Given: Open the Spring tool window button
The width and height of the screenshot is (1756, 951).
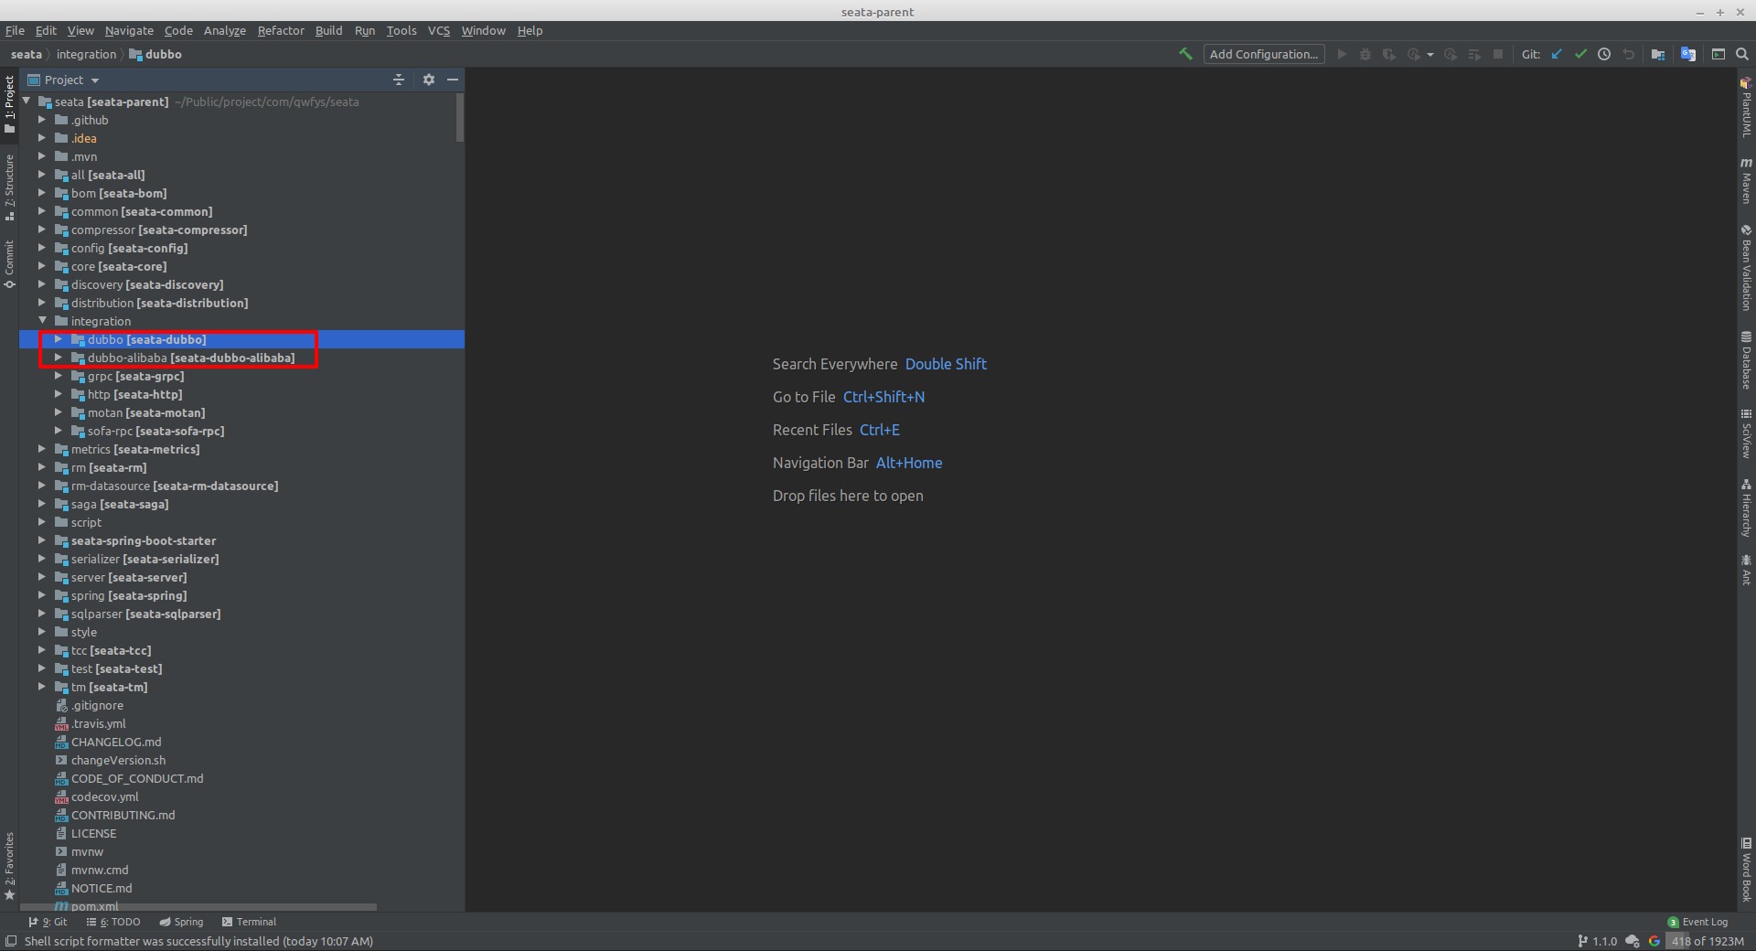Looking at the screenshot, I should pyautogui.click(x=181, y=922).
